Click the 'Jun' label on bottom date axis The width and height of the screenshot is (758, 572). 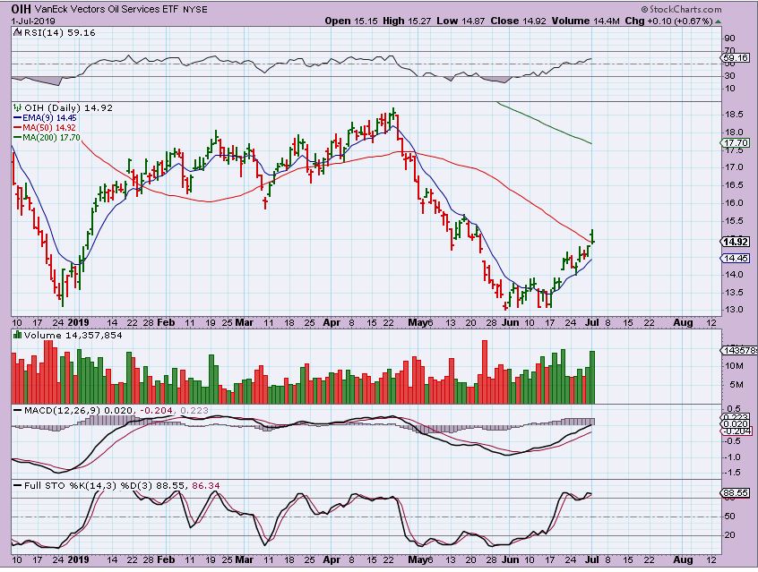(x=510, y=559)
